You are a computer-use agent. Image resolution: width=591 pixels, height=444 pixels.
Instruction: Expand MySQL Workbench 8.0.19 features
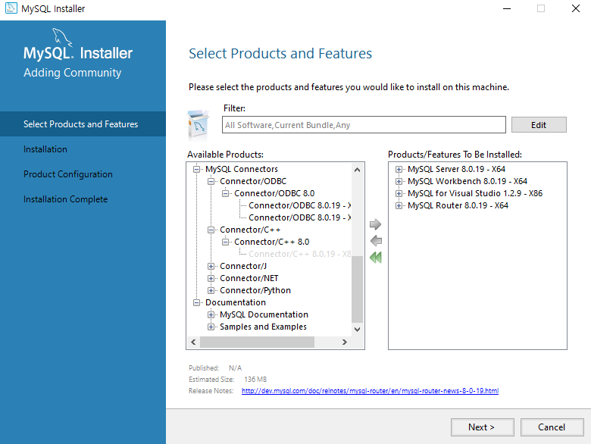(x=399, y=181)
